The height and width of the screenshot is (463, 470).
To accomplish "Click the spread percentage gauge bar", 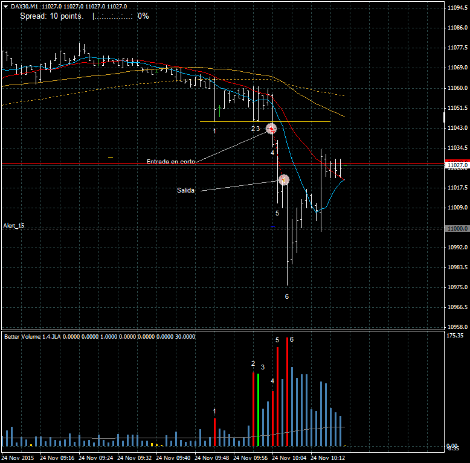I will pyautogui.click(x=113, y=16).
